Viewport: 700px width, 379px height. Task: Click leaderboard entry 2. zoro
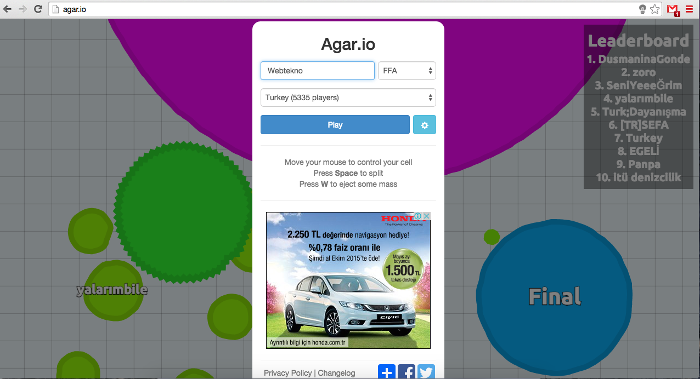[x=639, y=72]
